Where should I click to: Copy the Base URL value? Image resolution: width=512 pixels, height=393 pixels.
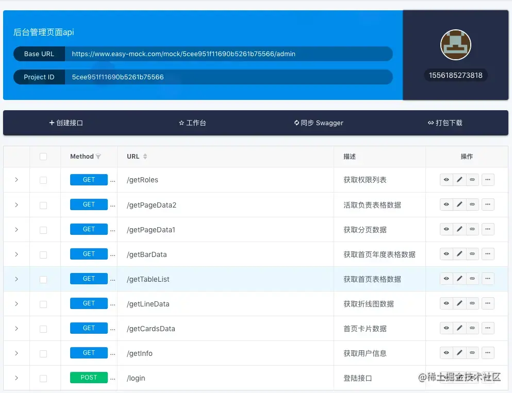click(x=228, y=54)
